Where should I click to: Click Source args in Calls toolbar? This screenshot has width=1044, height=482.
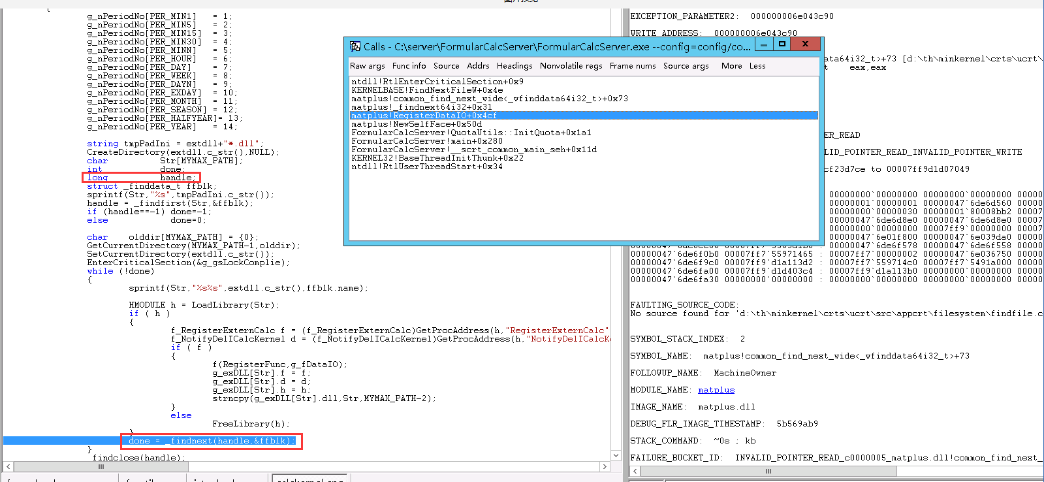[686, 66]
